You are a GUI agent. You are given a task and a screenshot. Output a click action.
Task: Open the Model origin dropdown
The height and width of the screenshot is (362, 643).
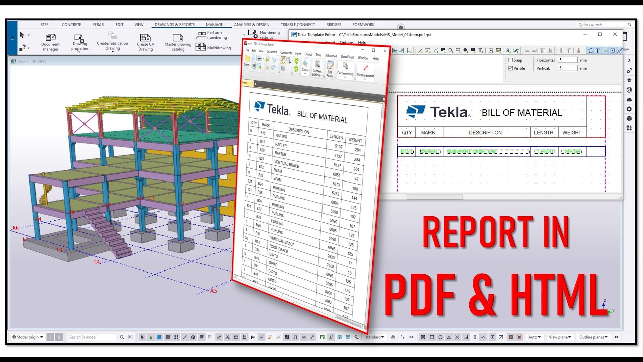pyautogui.click(x=27, y=337)
